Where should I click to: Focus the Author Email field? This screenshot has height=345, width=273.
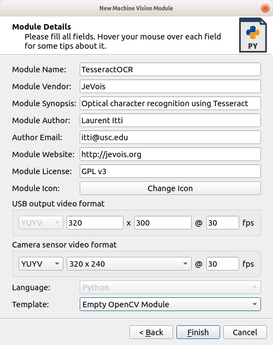click(170, 137)
